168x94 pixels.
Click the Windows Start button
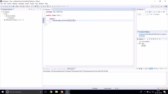point(3,92)
